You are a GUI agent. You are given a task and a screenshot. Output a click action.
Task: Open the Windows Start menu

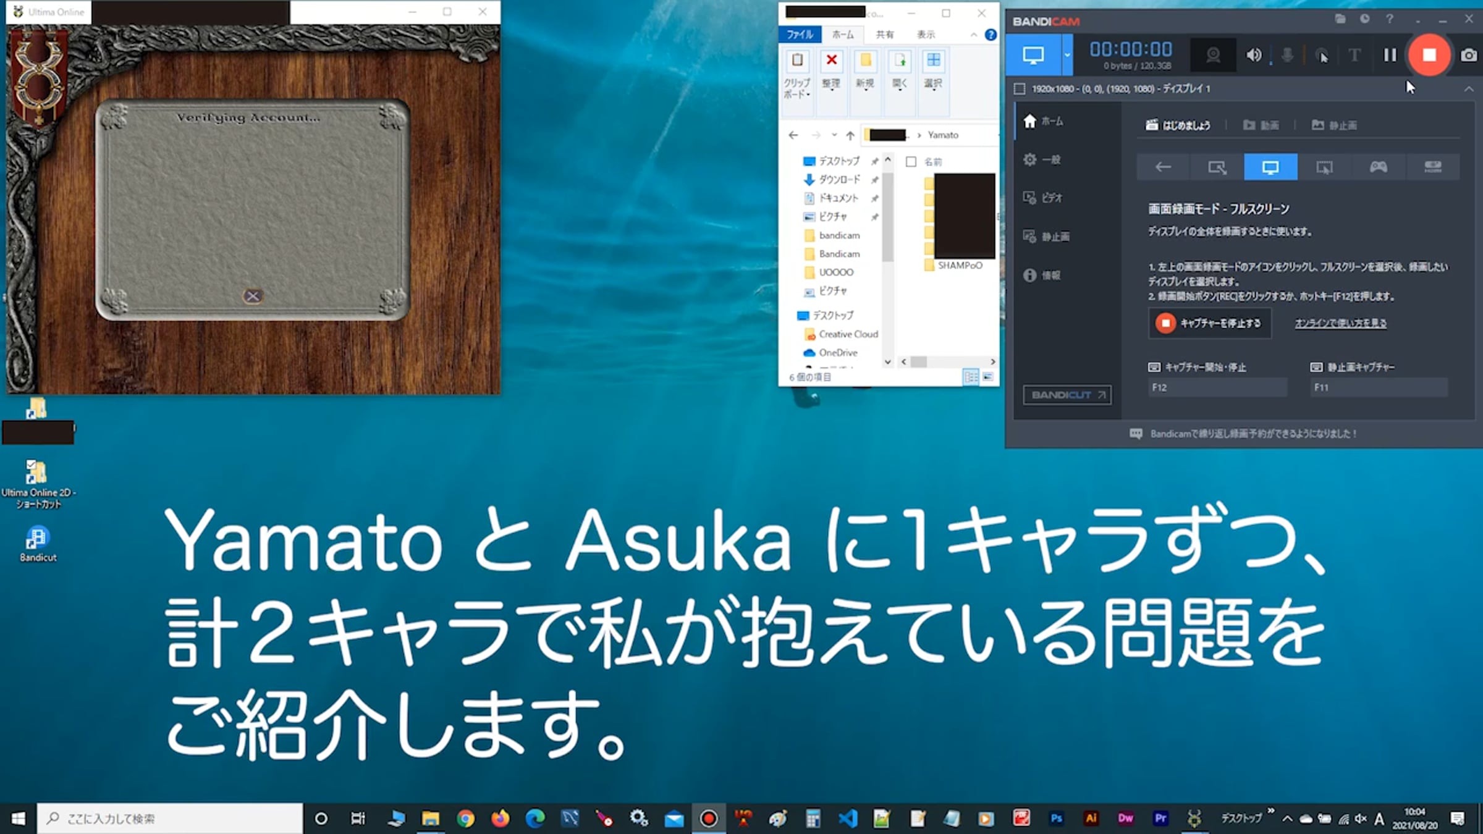(18, 819)
